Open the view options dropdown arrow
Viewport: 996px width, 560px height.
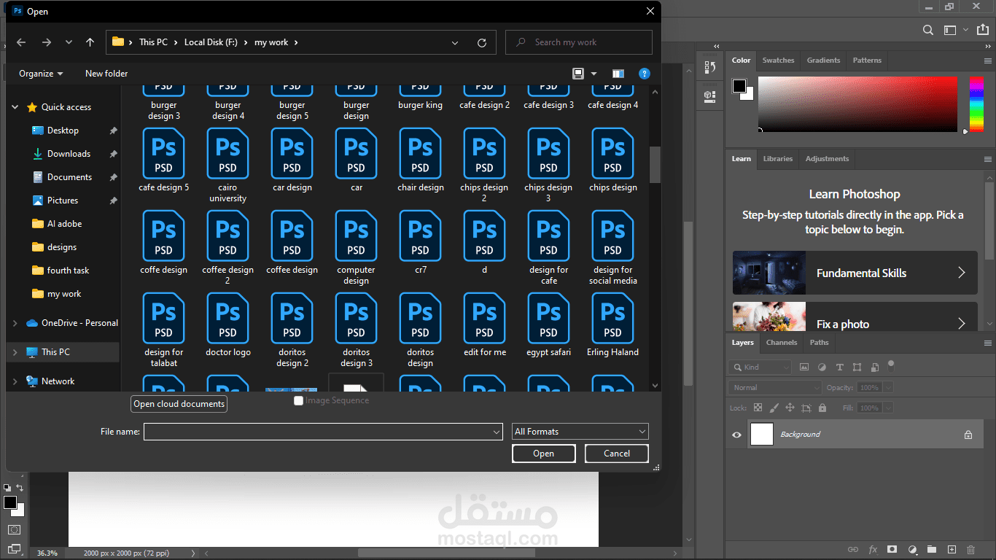pyautogui.click(x=594, y=74)
